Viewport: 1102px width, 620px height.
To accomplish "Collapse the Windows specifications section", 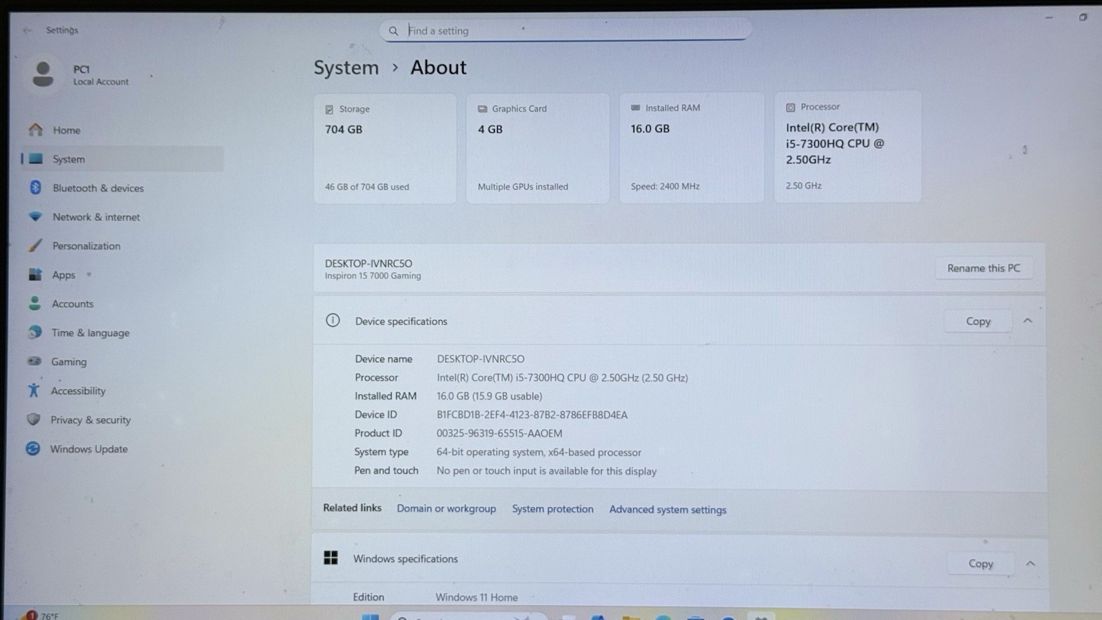I will (x=1030, y=564).
